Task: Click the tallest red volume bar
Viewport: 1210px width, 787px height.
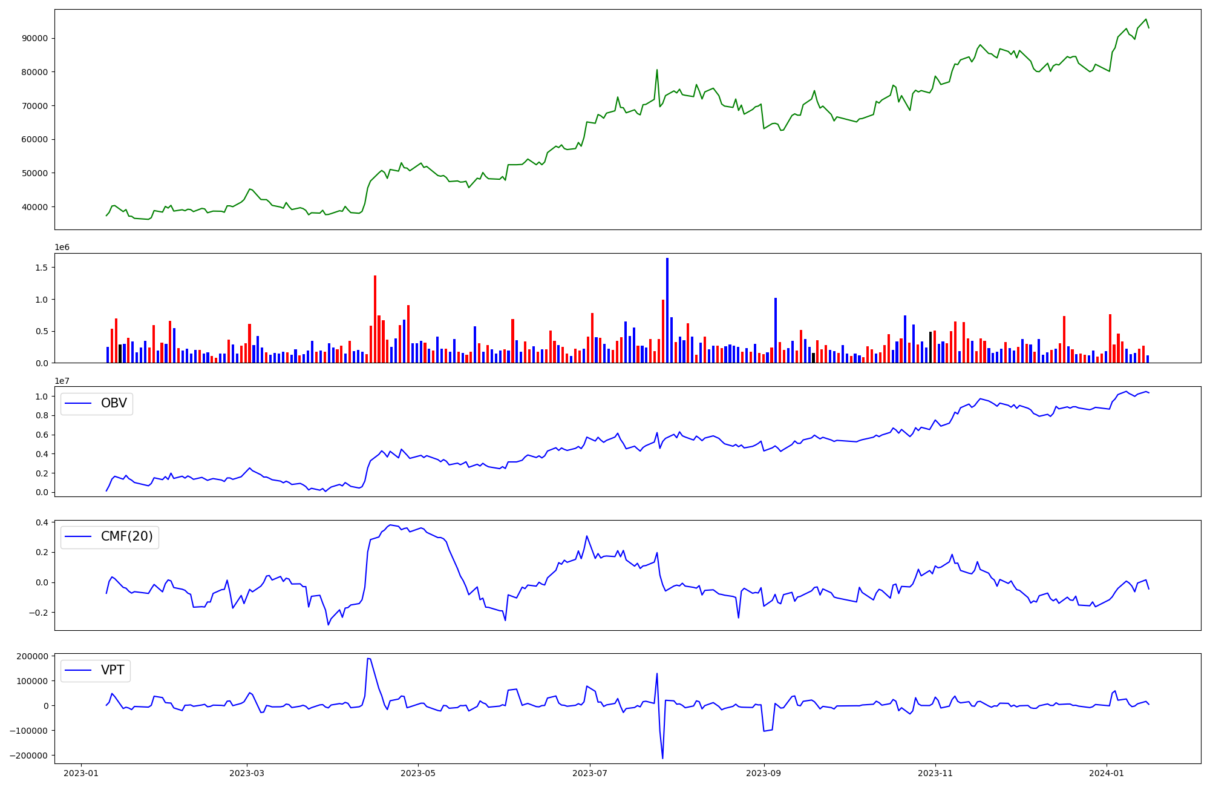Action: point(375,318)
